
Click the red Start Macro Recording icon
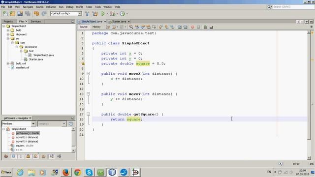pyautogui.click(x=192, y=27)
